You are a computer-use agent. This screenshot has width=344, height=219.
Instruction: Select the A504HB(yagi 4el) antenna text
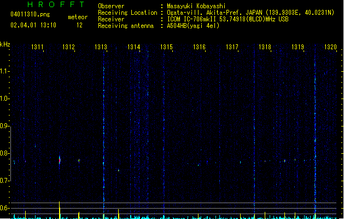(193, 26)
